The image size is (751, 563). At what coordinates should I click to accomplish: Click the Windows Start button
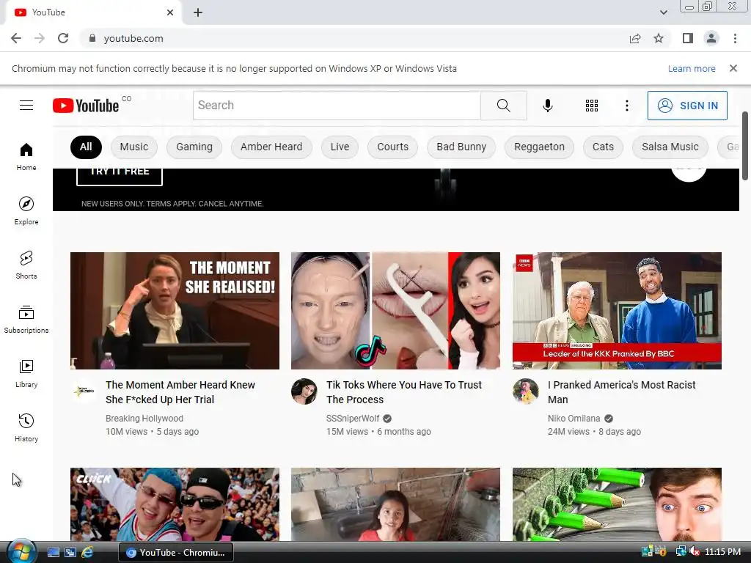[x=21, y=551]
